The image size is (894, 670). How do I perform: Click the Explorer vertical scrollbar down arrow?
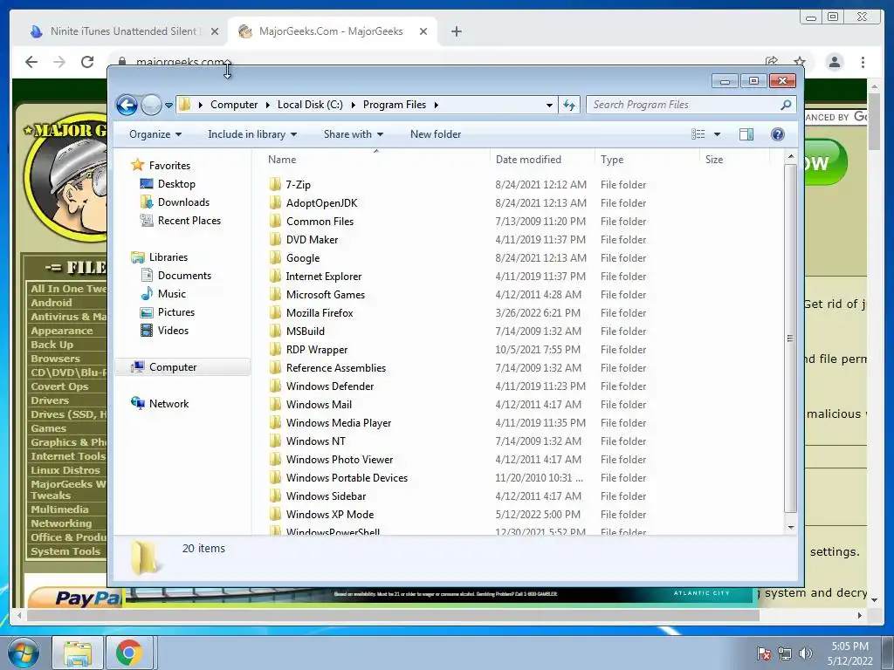pyautogui.click(x=790, y=528)
